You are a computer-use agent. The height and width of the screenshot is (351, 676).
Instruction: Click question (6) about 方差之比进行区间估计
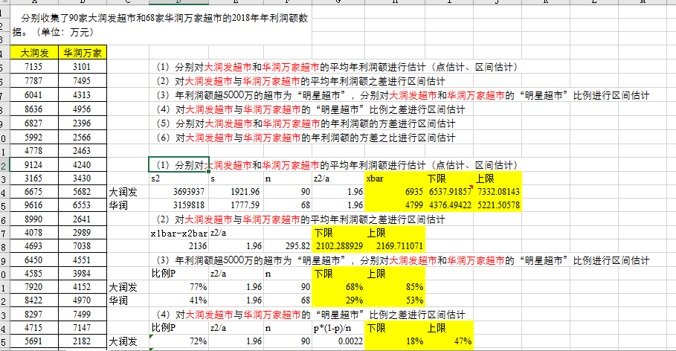click(306, 138)
